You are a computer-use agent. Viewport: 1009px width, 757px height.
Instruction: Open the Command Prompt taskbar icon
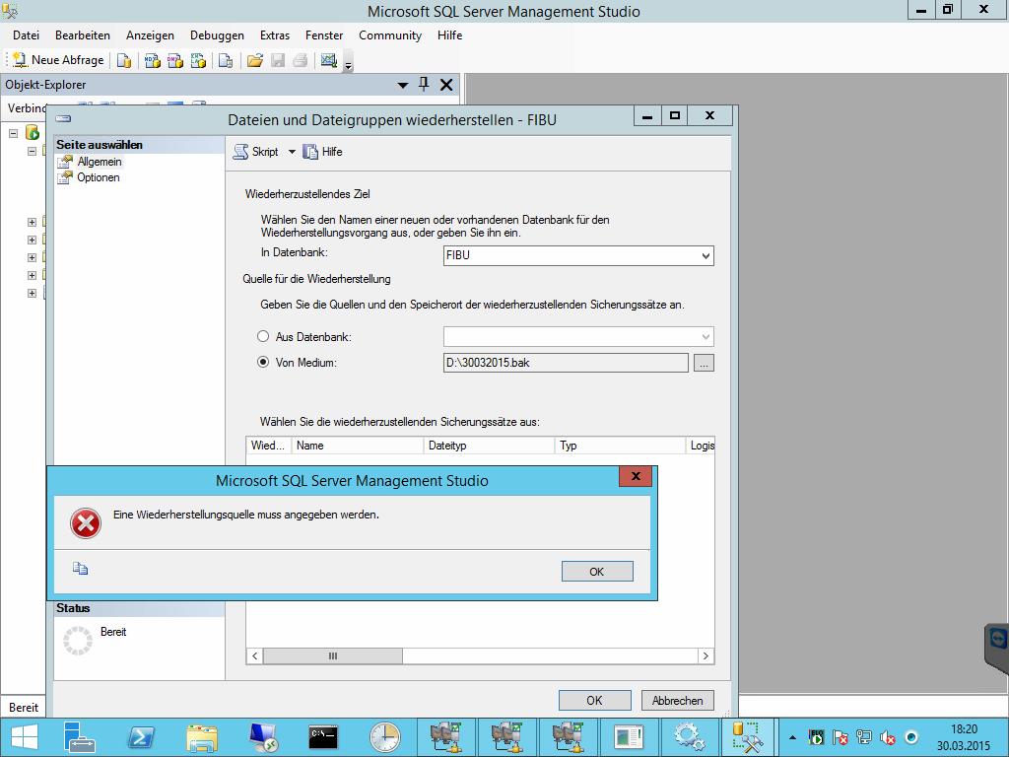pyautogui.click(x=323, y=737)
